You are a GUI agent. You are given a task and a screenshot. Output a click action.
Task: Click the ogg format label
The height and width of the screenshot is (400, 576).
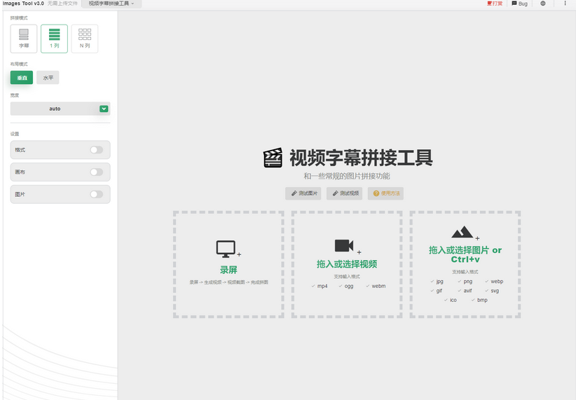(348, 286)
